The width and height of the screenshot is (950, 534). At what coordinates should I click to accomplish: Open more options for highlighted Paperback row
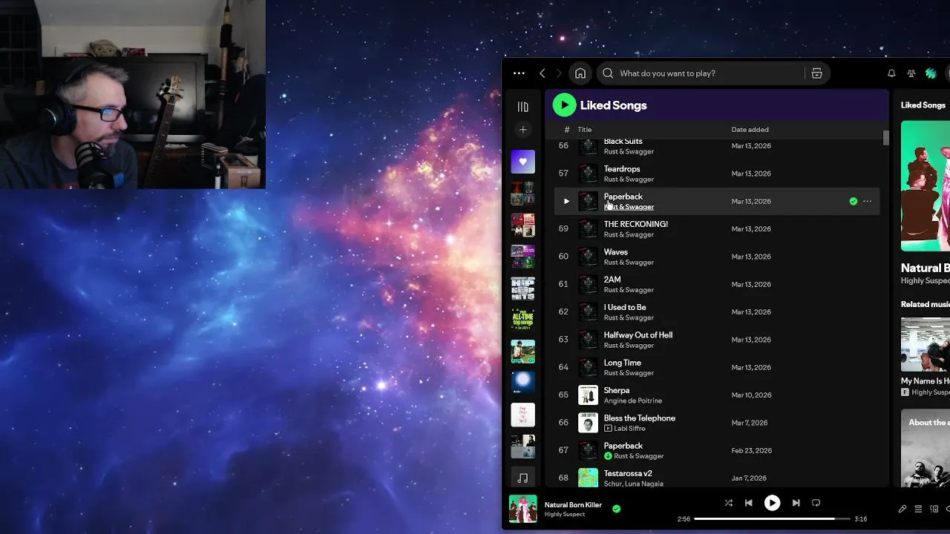point(867,201)
